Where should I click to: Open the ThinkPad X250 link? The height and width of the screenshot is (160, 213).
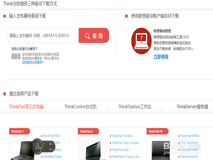(x=120, y=150)
